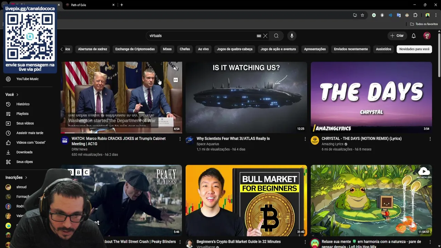Image resolution: width=441 pixels, height=248 pixels.
Task: Click the green plus extension icon
Action: tap(374, 15)
